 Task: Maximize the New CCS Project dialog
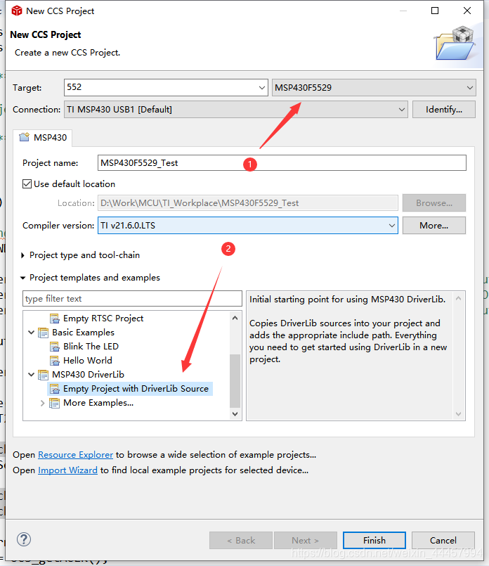click(x=435, y=11)
